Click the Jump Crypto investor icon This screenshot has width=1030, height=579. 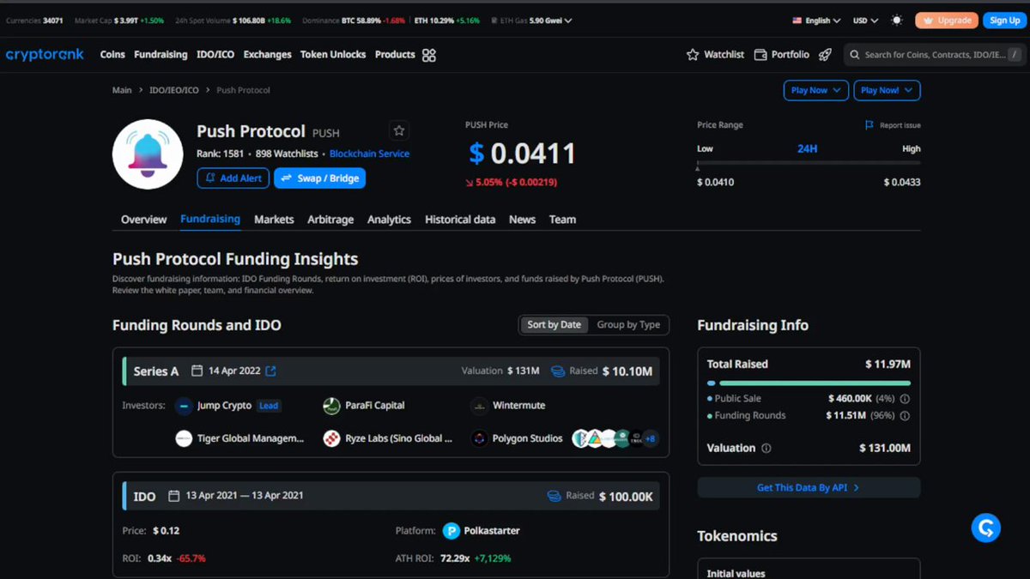click(x=184, y=406)
